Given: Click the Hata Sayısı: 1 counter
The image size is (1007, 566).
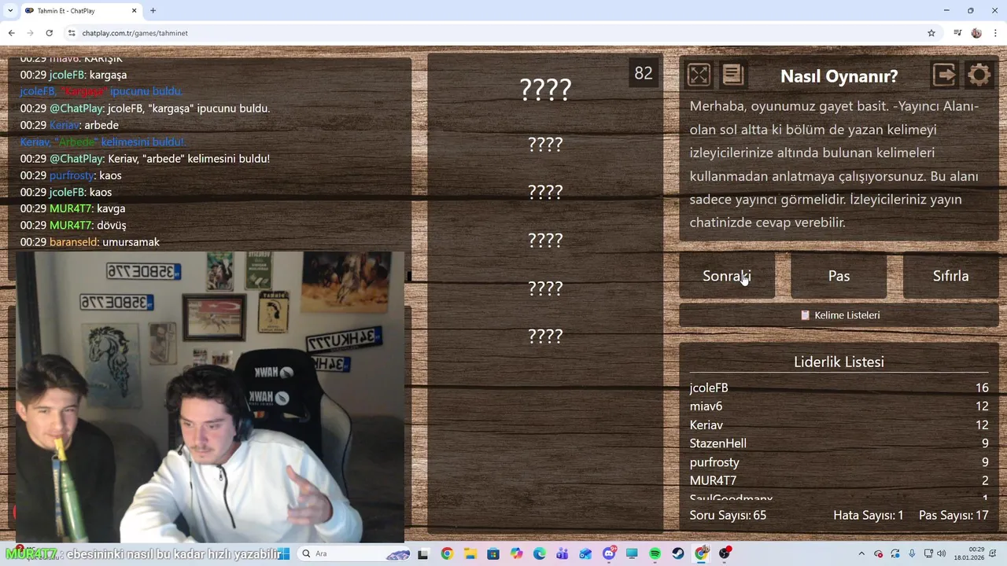Looking at the screenshot, I should 869,516.
